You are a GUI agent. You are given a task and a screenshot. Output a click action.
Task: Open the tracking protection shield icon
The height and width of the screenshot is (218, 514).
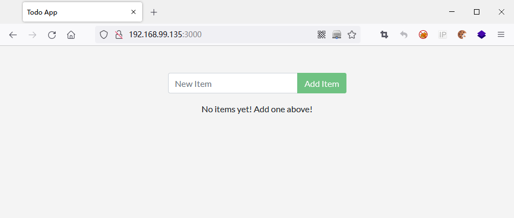click(104, 35)
